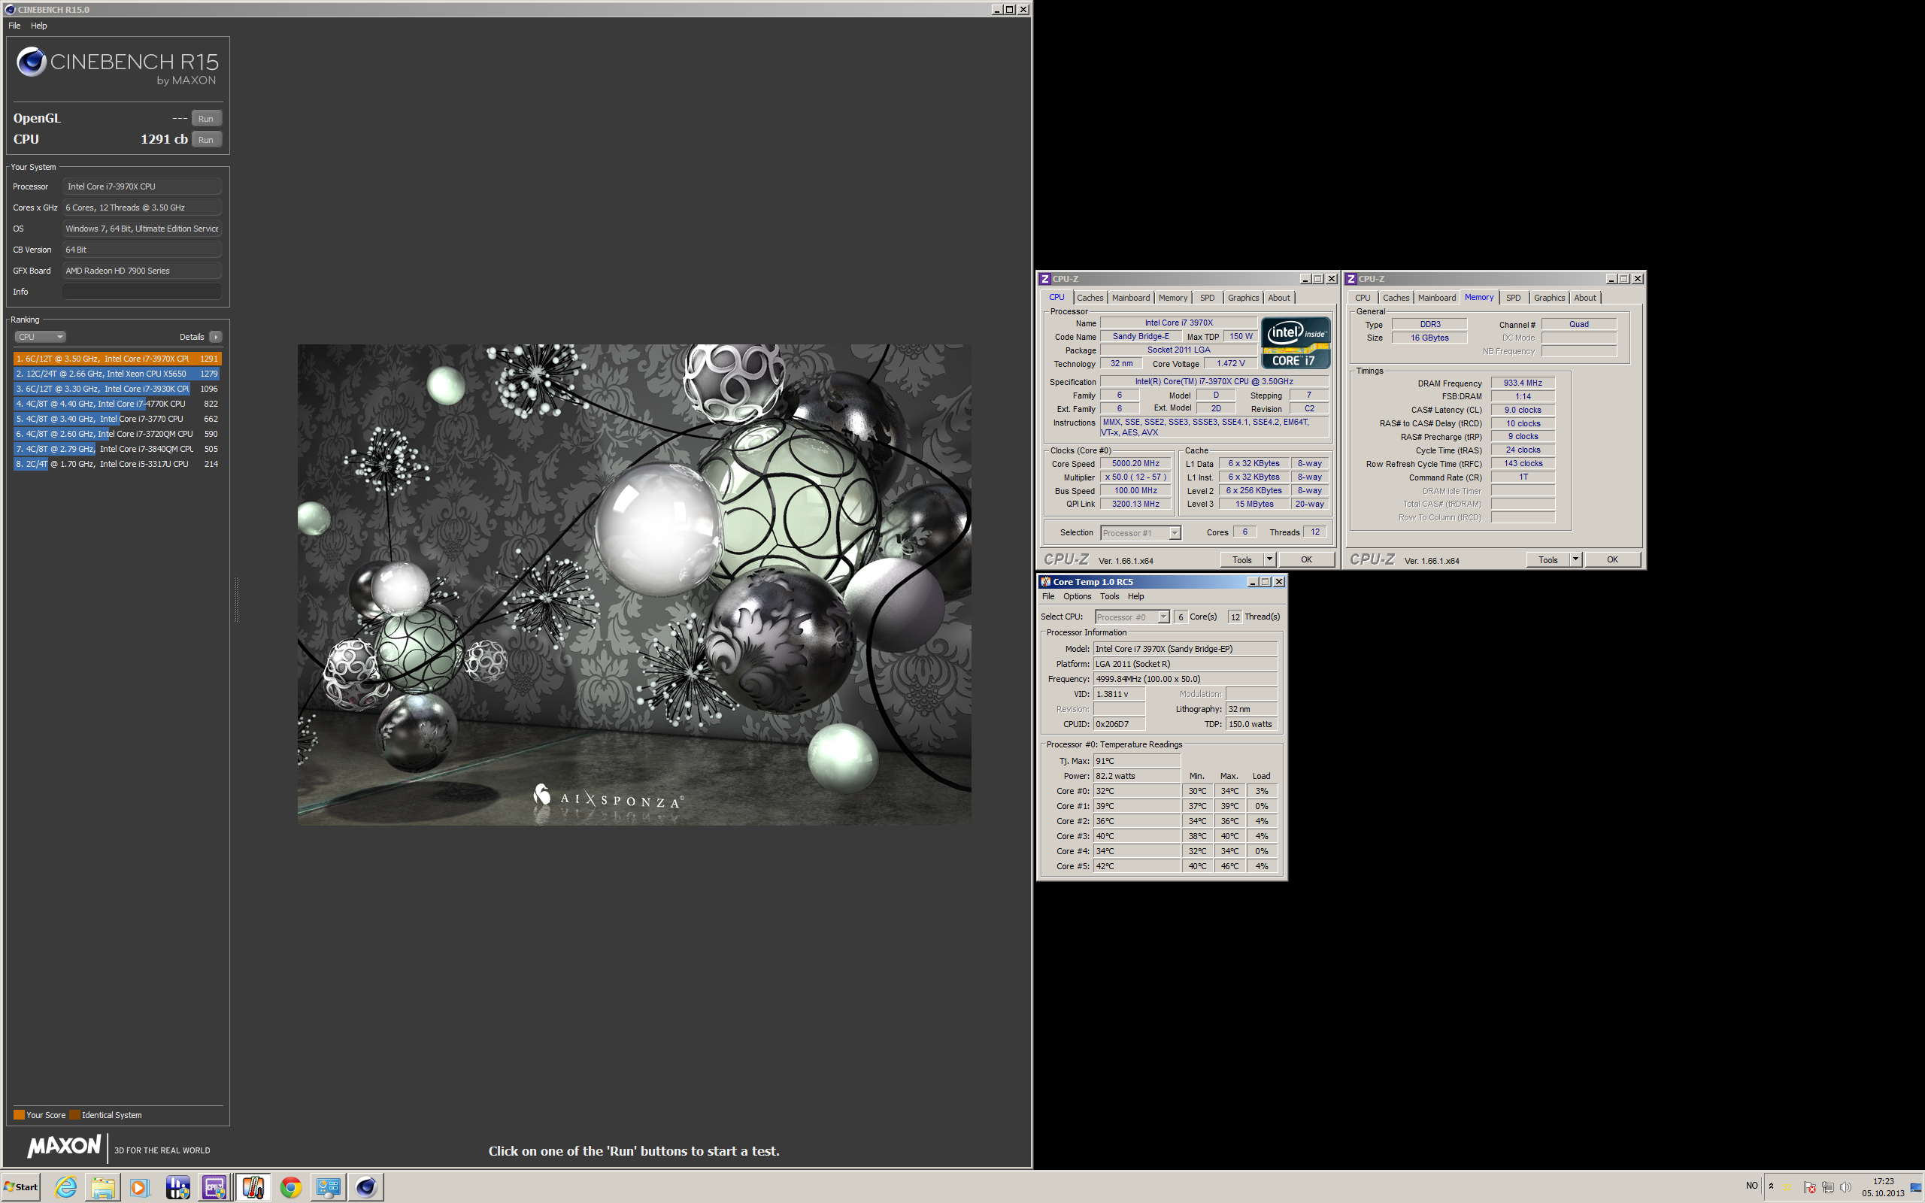Click the Intel Core i7 logo badge in CPU-Z
The height and width of the screenshot is (1203, 1925).
[x=1295, y=343]
